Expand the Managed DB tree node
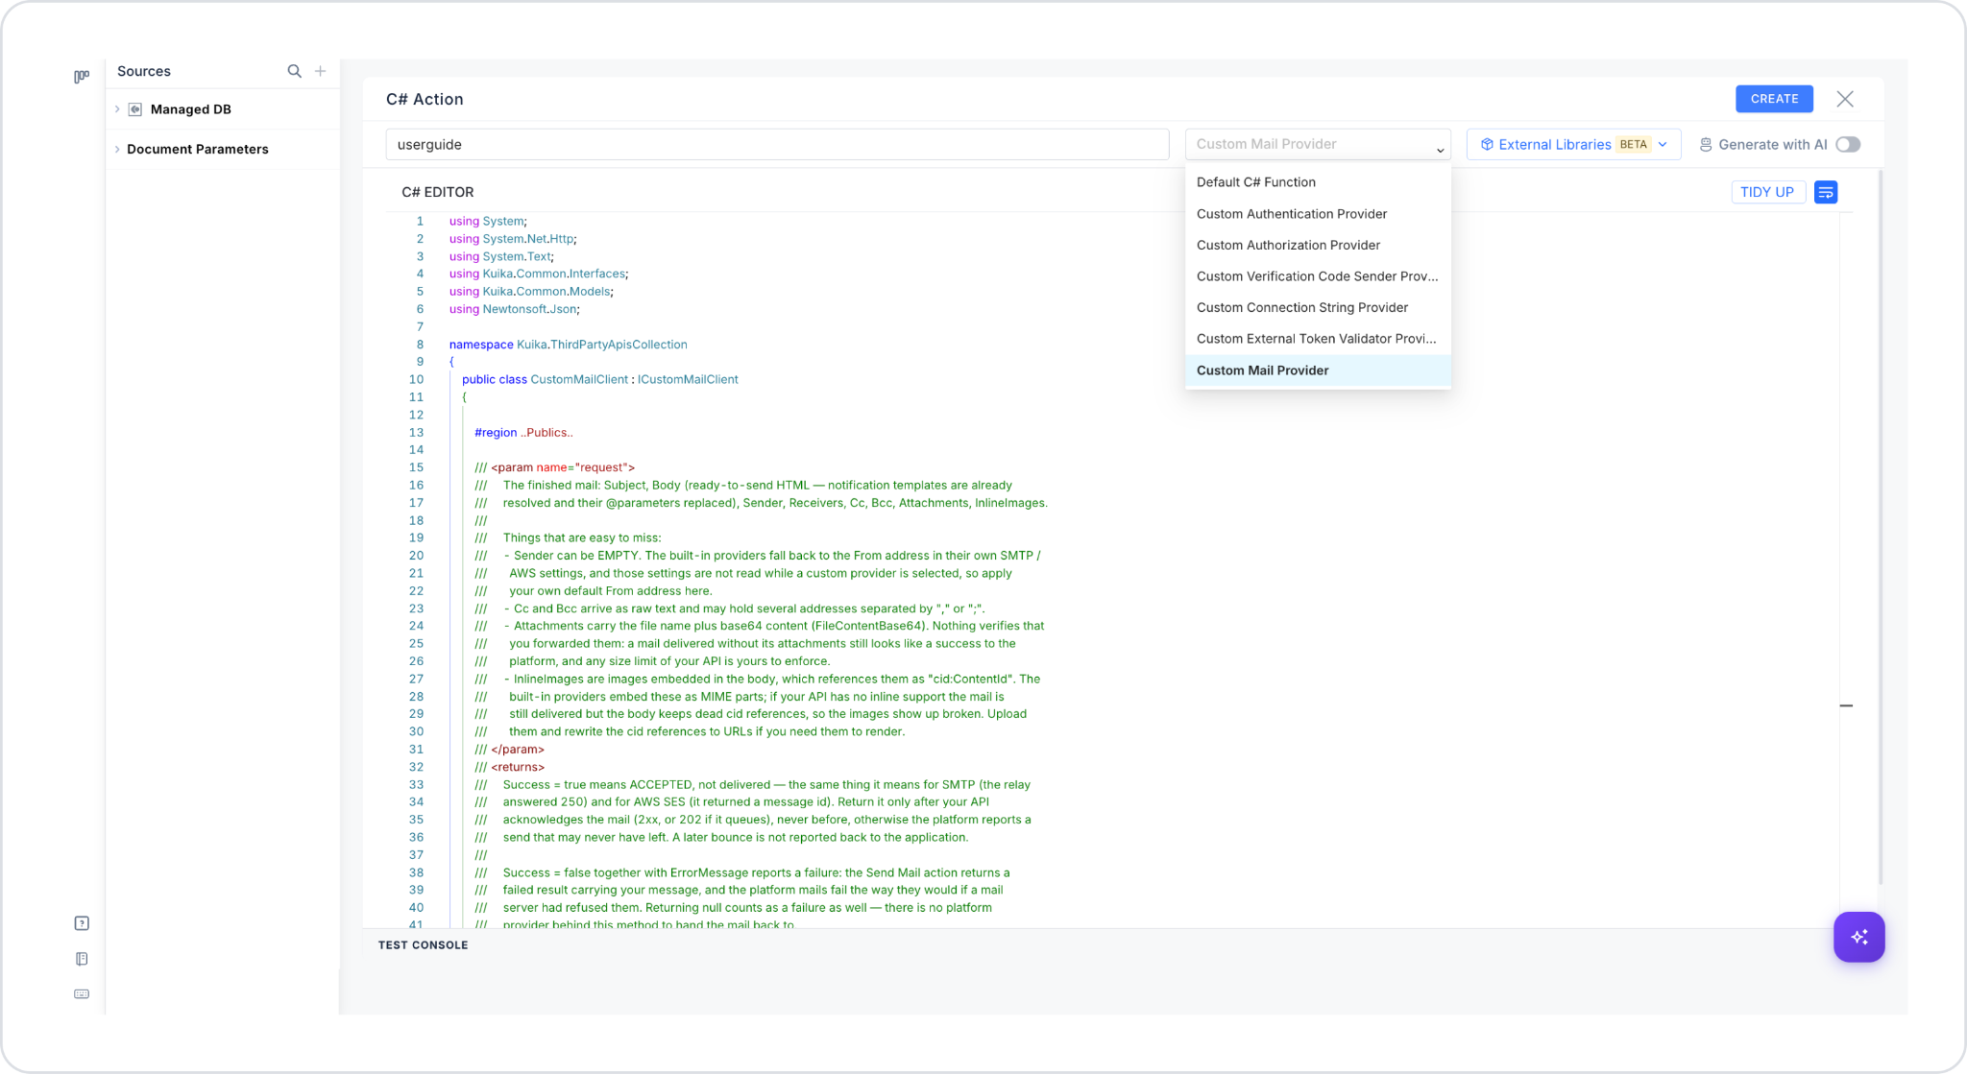 click(117, 109)
